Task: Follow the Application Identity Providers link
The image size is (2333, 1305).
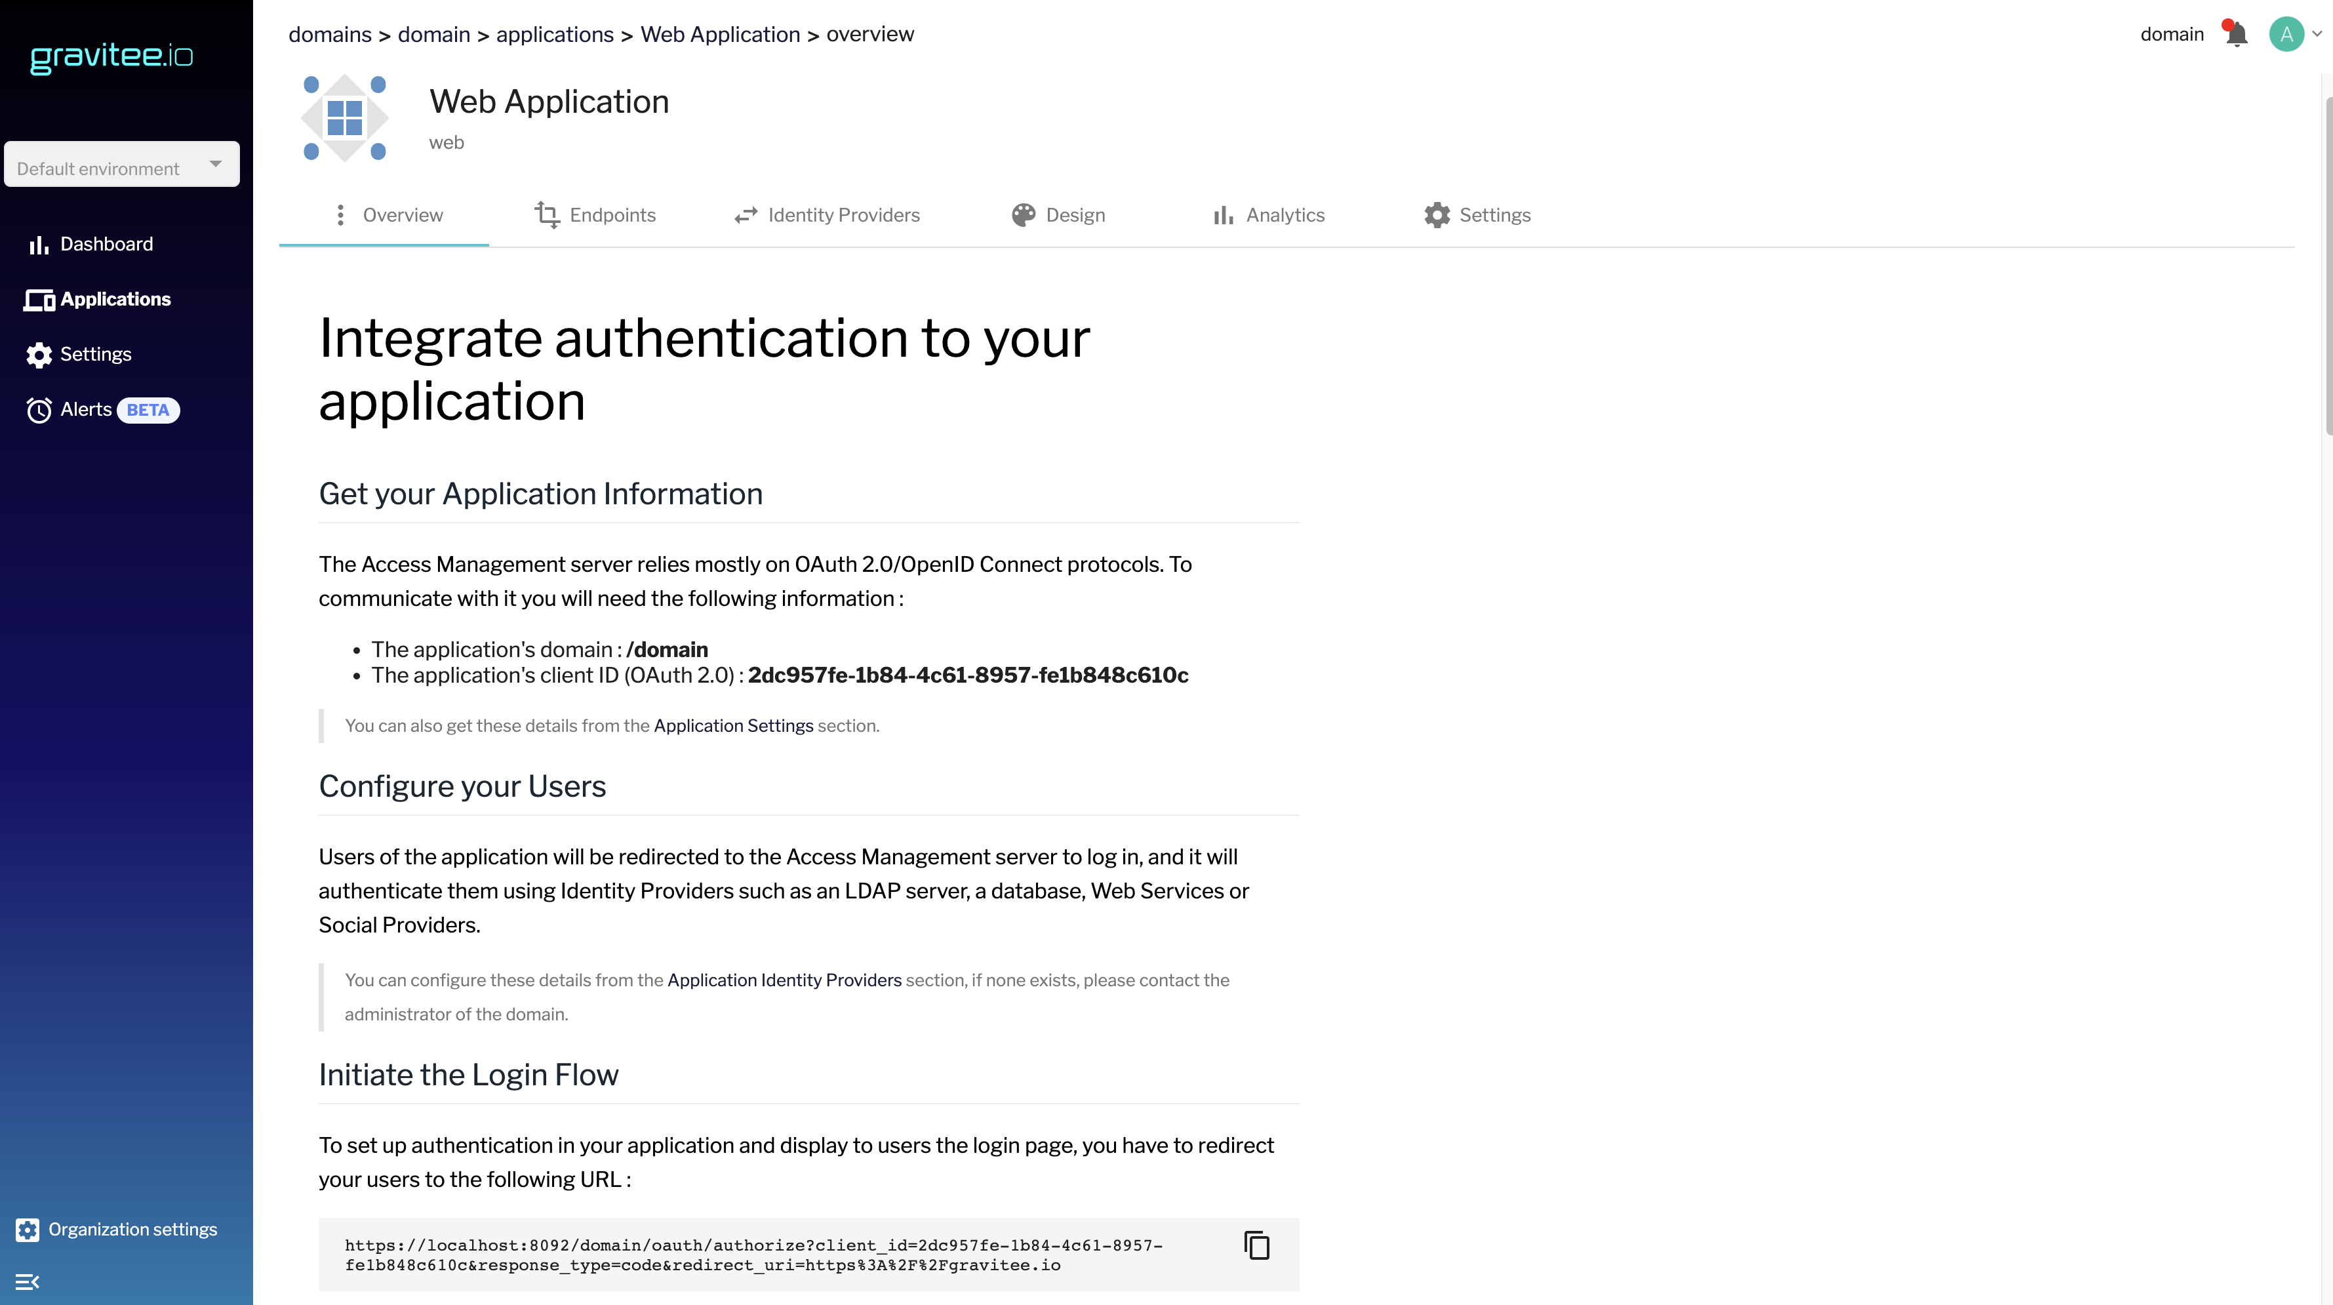Action: [784, 980]
